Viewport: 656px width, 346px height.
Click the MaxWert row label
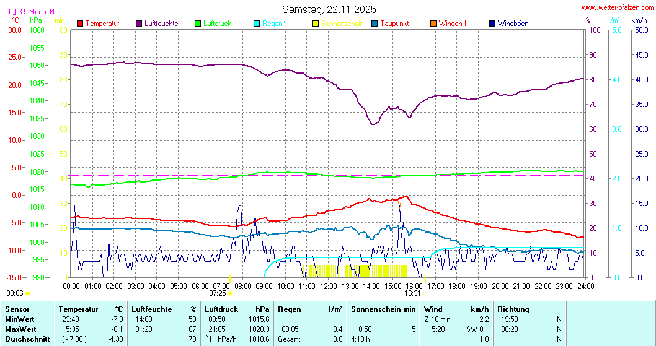(20, 329)
